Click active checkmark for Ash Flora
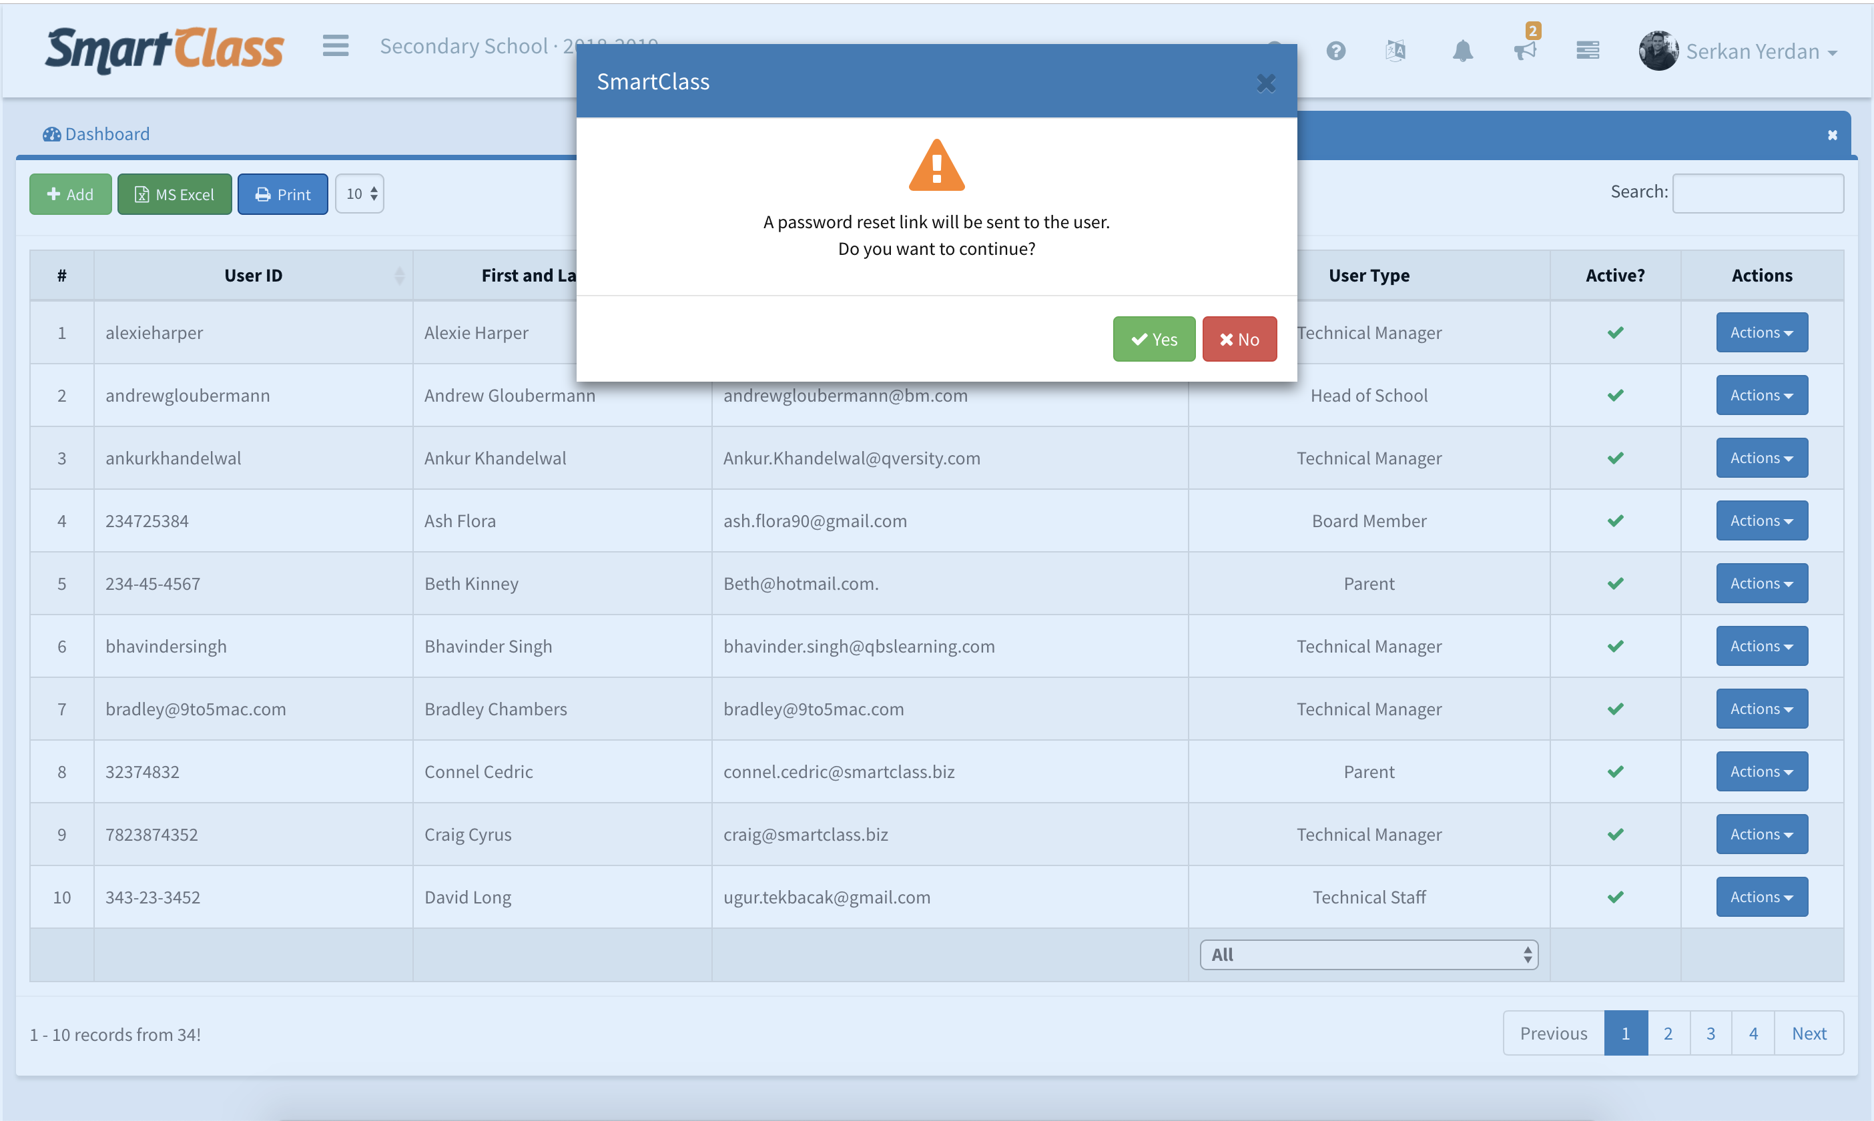Viewport: 1874px width, 1121px height. pyautogui.click(x=1615, y=520)
